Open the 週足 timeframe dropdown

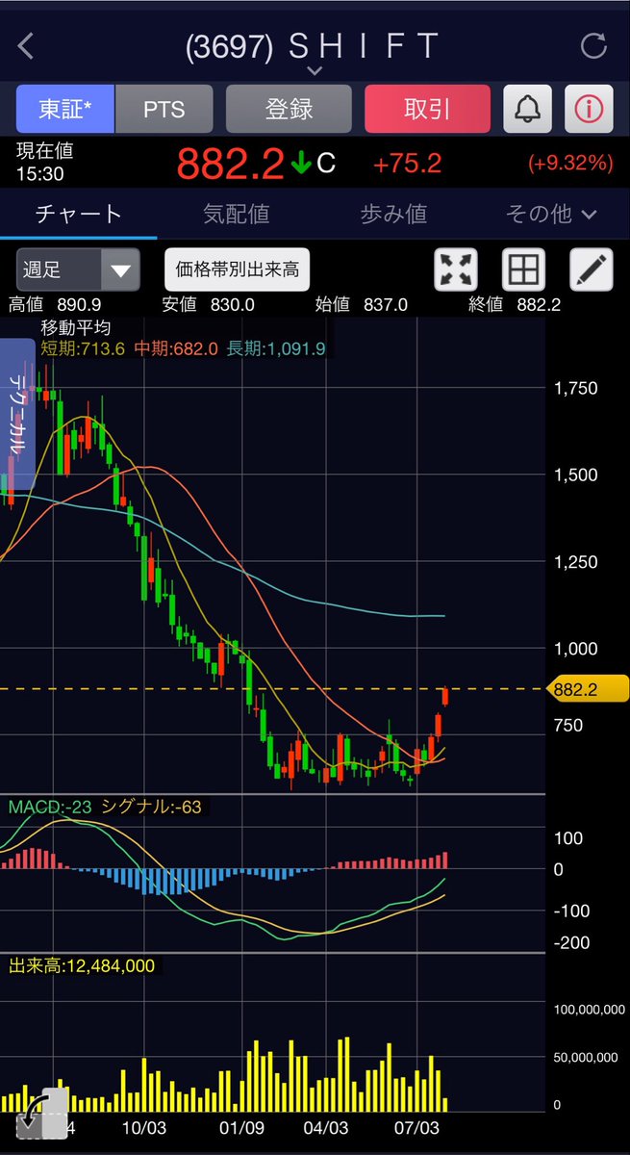(78, 269)
